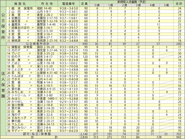Click the 施設名 column header
The height and width of the screenshot is (139, 185).
(x=20, y=4)
